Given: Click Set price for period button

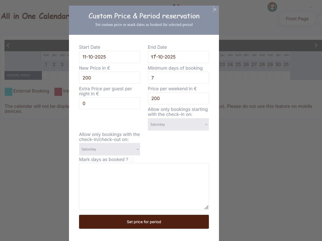Looking at the screenshot, I should tap(144, 222).
